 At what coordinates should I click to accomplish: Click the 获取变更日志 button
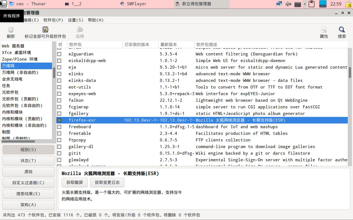pyautogui.click(x=107, y=183)
